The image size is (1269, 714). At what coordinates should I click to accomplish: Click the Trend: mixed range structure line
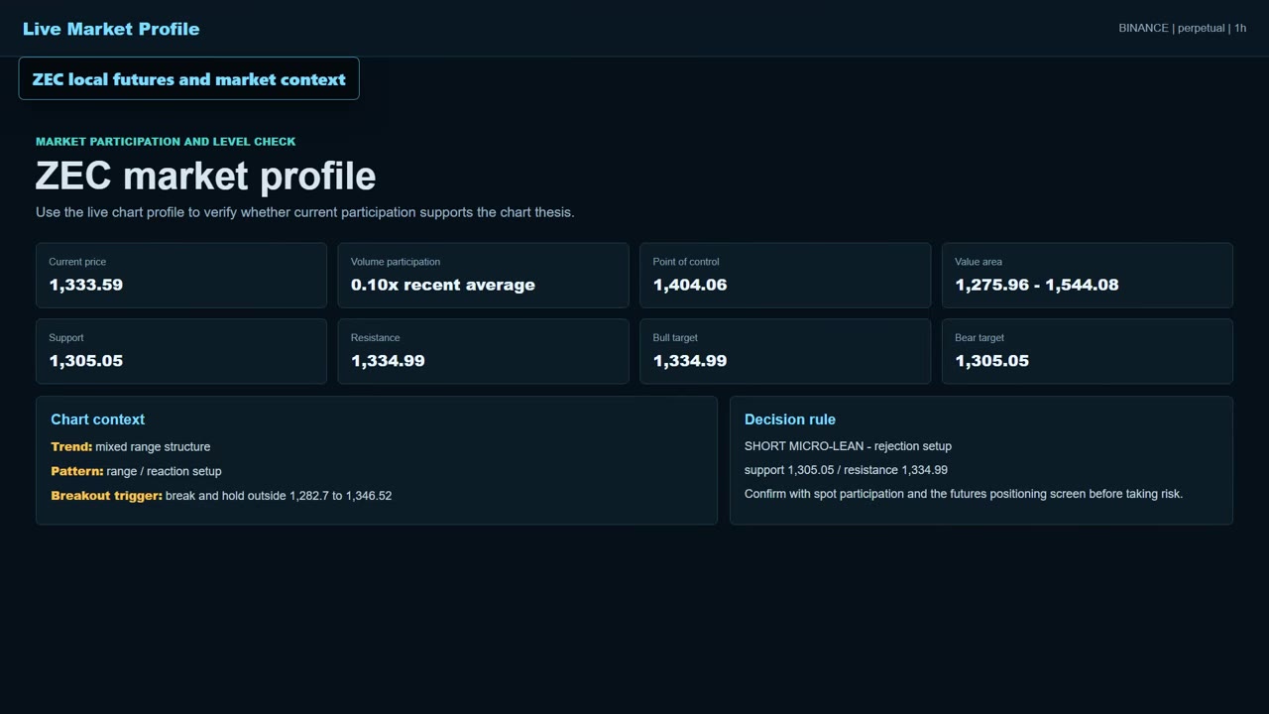point(131,447)
